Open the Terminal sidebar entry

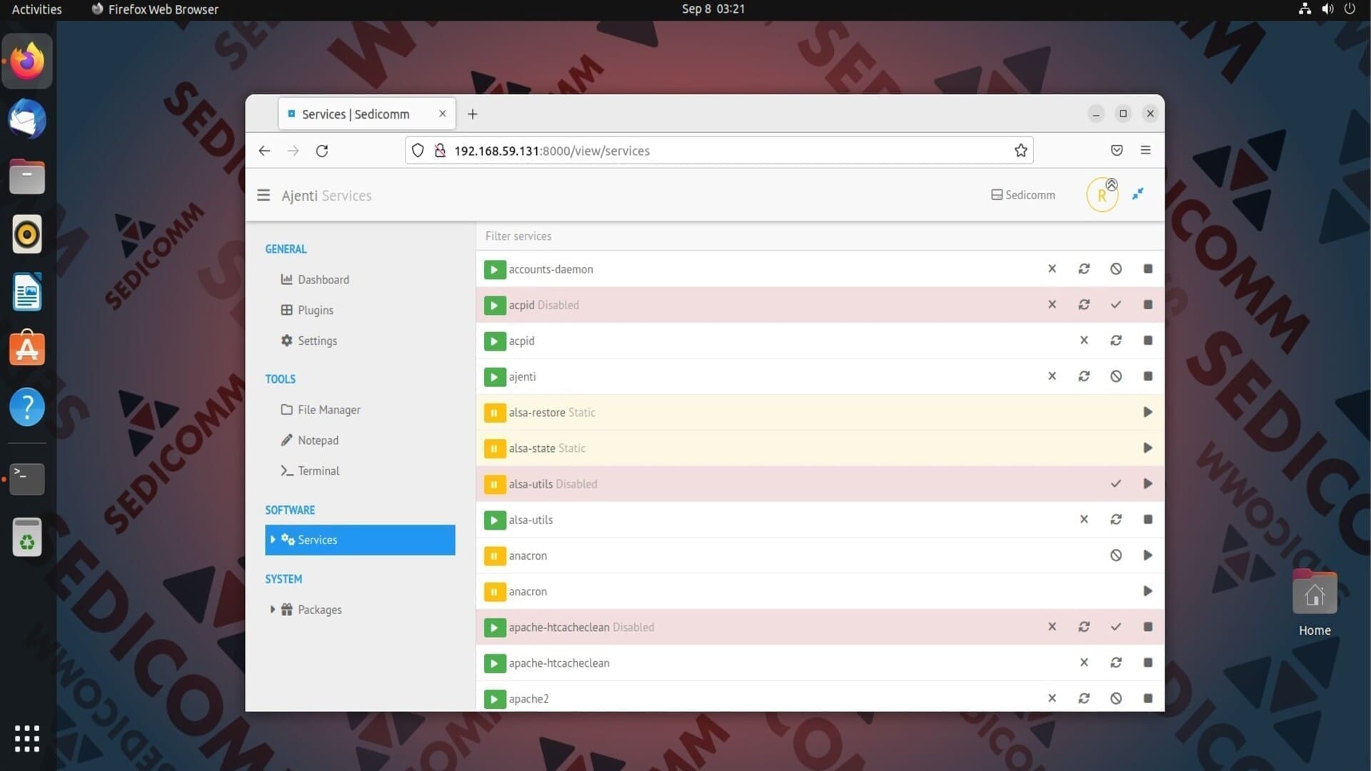(x=318, y=471)
